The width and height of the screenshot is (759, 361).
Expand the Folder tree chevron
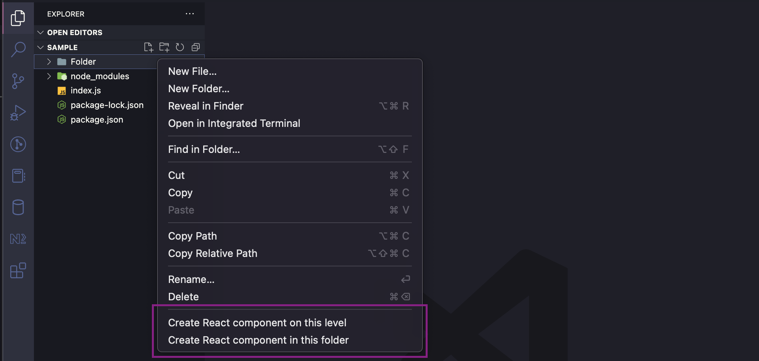[49, 61]
